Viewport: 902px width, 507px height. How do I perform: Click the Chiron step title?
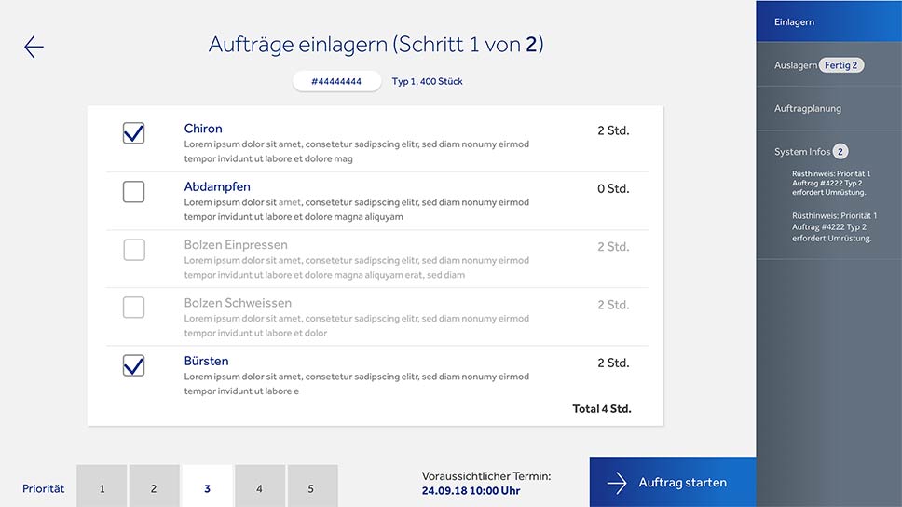point(203,129)
